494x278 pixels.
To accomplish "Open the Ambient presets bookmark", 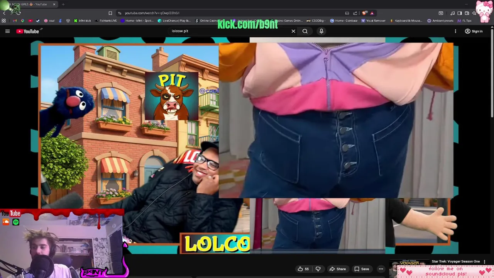I will click(440, 20).
